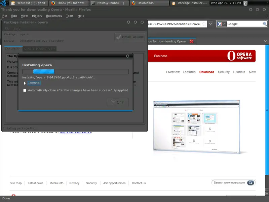Click the Firefox vertical scrollbar
This screenshot has height=202, width=269.
click(267, 110)
